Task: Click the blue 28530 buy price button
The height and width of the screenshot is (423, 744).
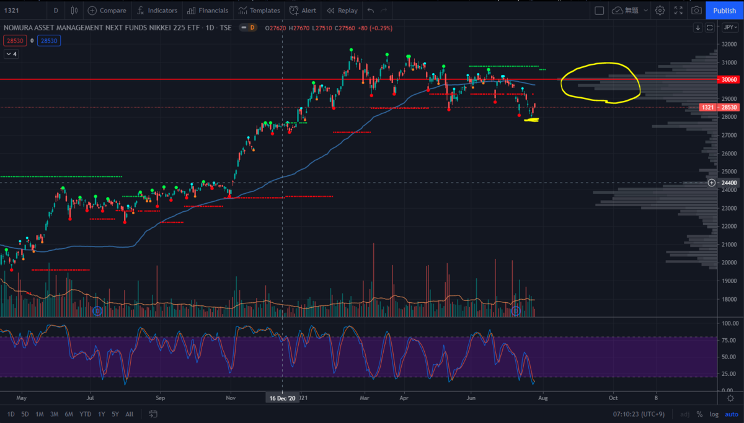Action: 48,40
